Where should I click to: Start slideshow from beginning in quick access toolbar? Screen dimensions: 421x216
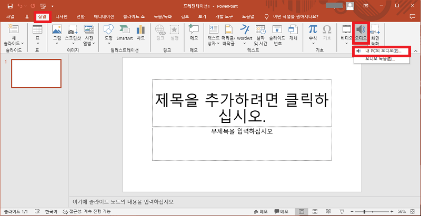click(43, 6)
